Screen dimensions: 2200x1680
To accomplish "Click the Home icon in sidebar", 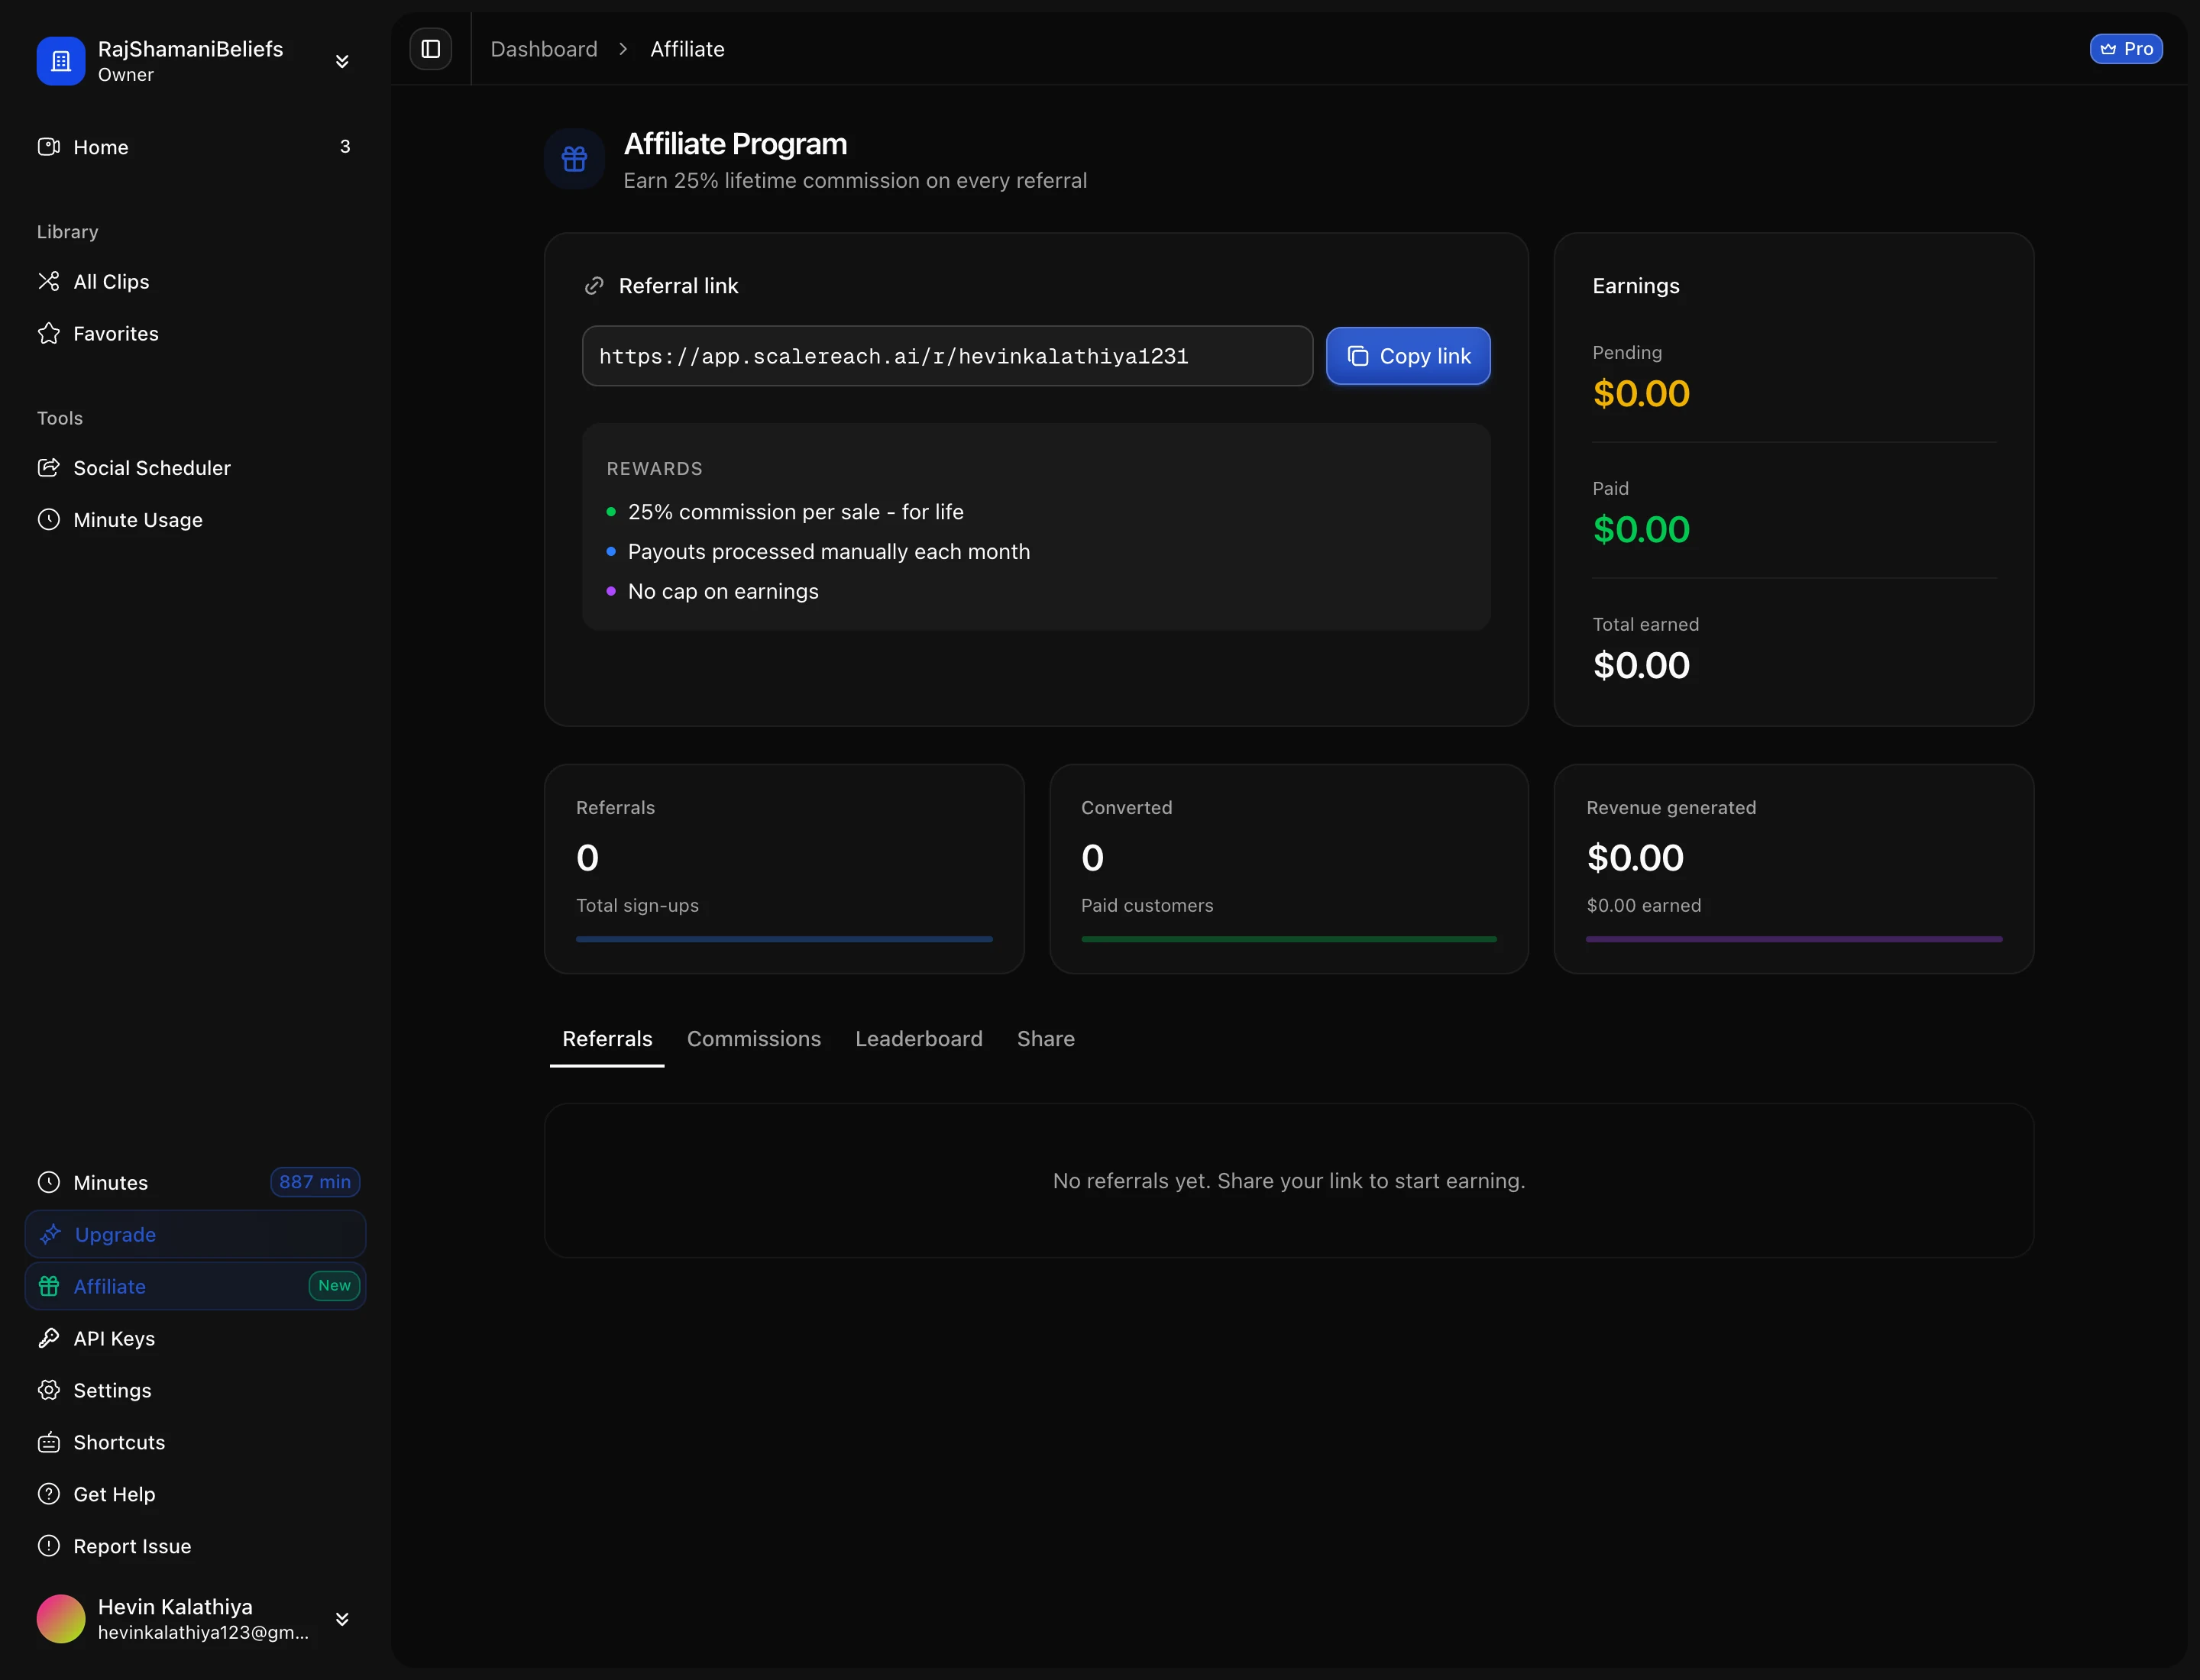I will click(x=49, y=147).
